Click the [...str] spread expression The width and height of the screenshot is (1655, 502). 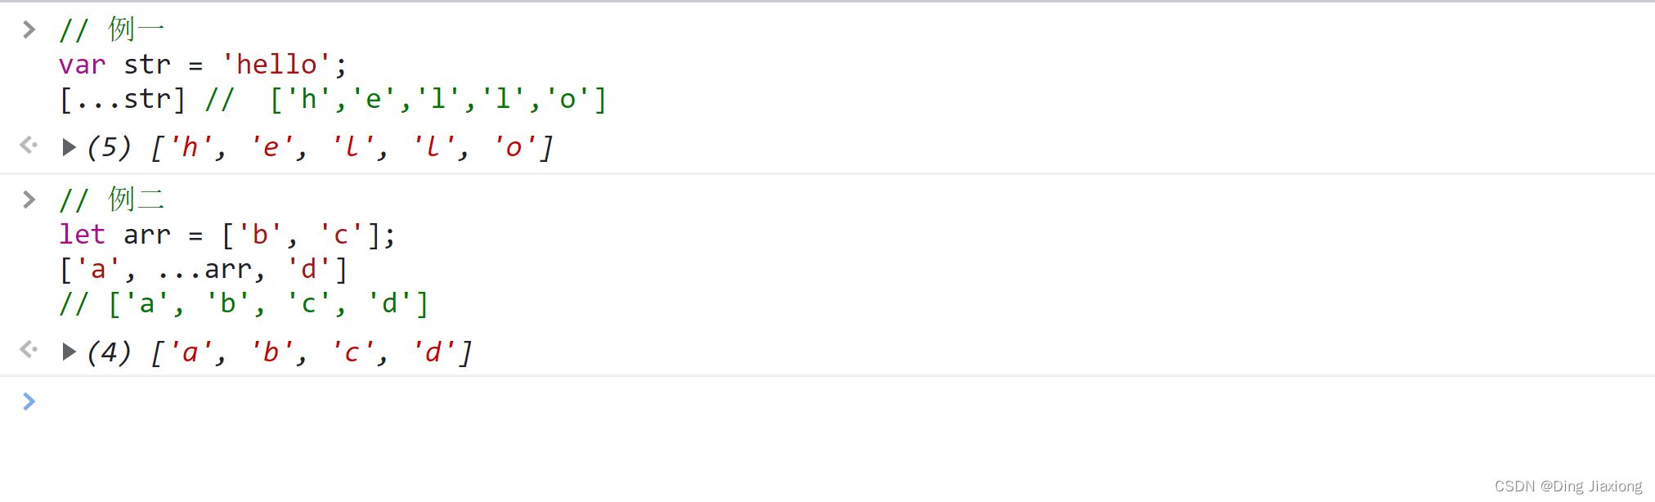(123, 100)
